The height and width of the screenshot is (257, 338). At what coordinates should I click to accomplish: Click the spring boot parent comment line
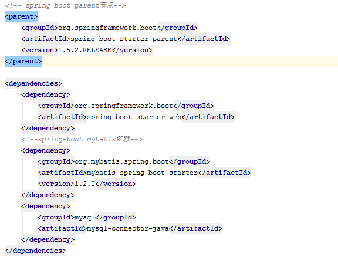click(x=65, y=5)
